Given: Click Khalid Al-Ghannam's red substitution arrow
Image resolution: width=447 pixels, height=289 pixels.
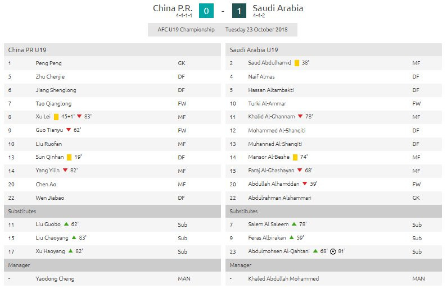Looking at the screenshot, I should point(300,117).
